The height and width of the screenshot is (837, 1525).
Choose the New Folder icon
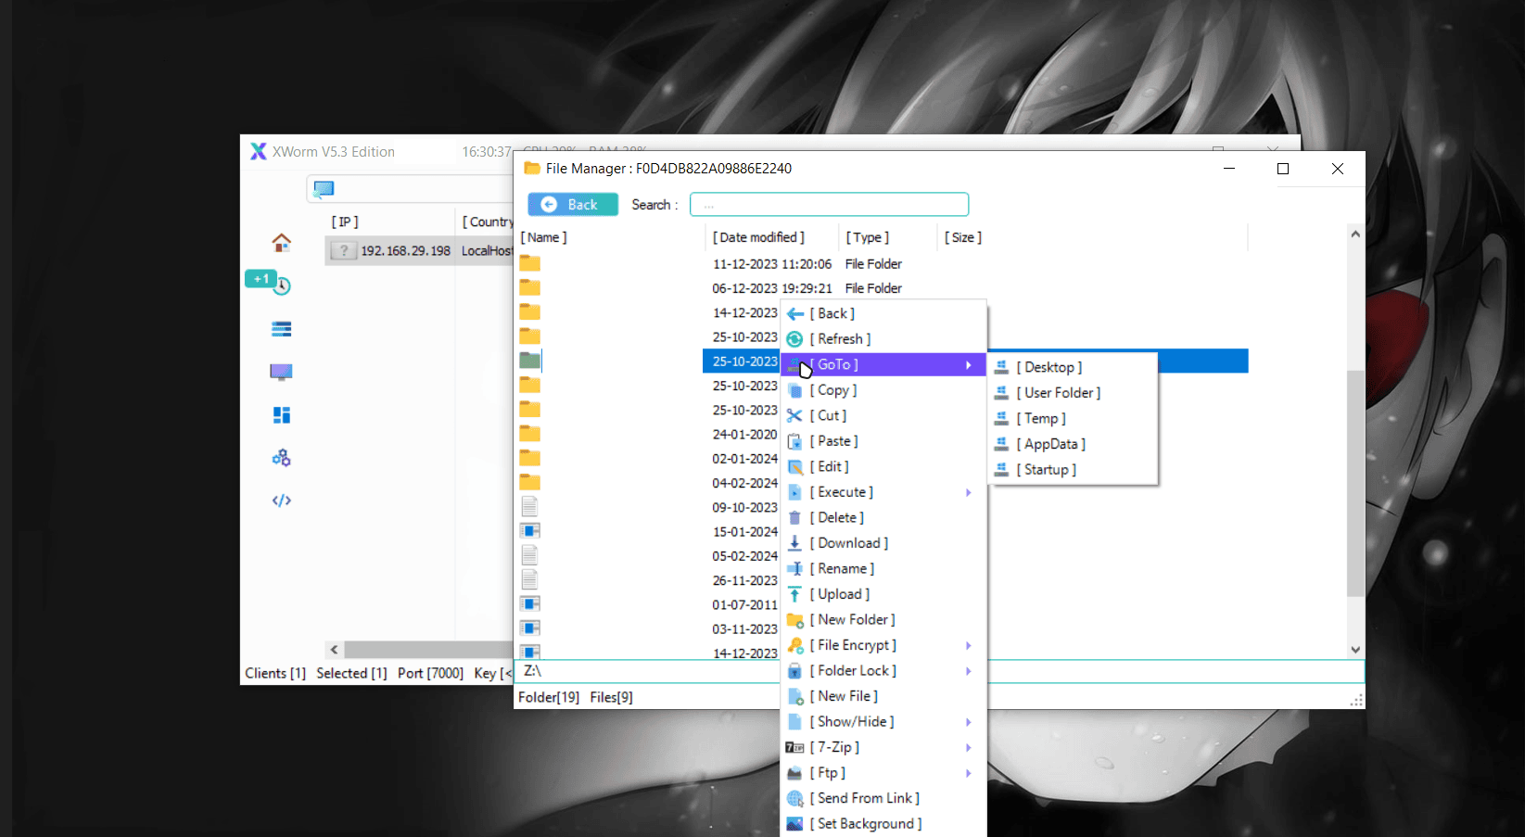[795, 620]
